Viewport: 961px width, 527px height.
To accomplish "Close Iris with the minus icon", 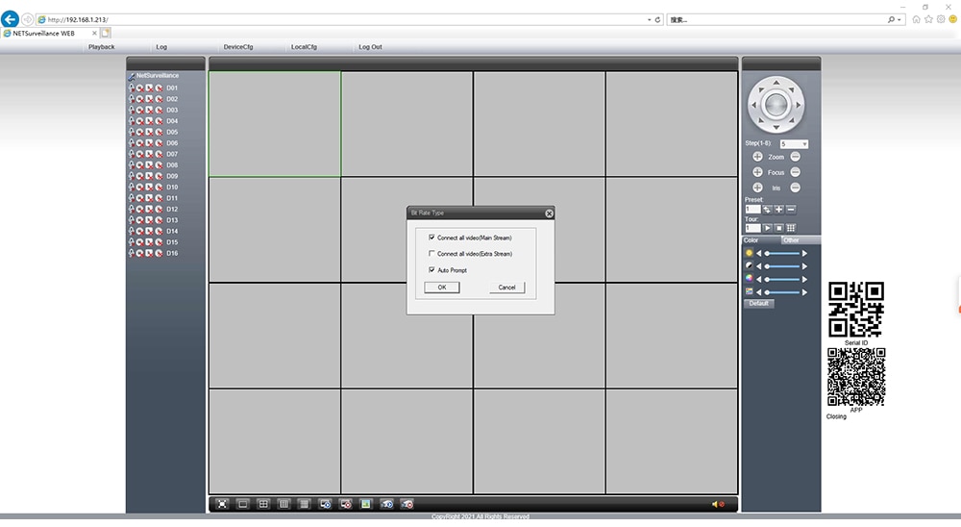I will coord(796,188).
